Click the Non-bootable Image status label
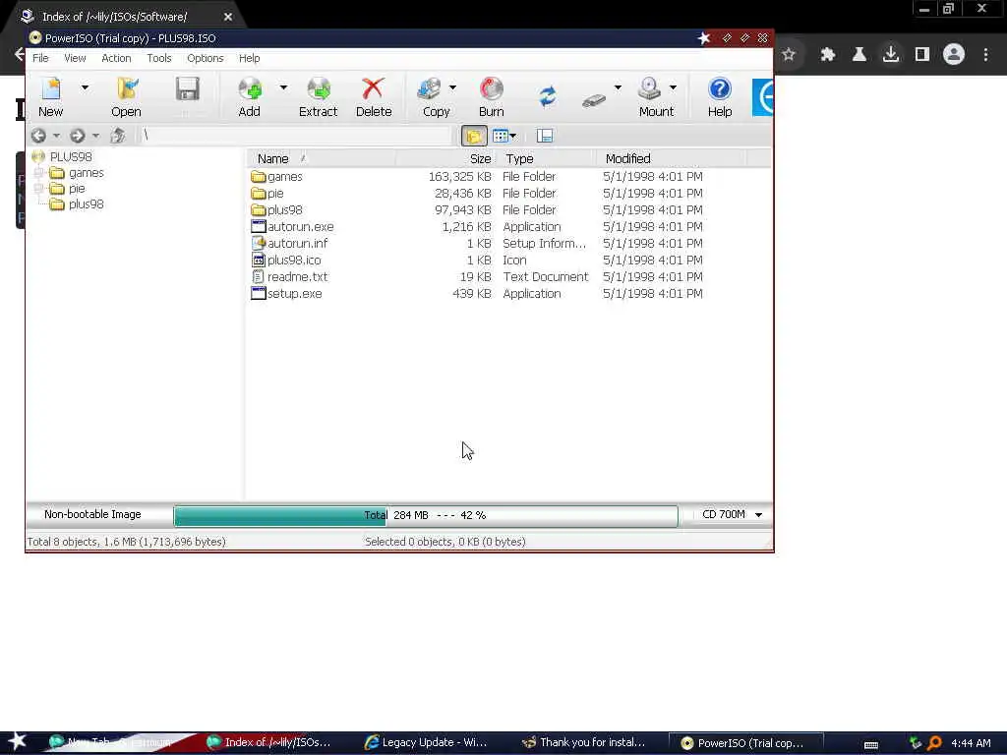This screenshot has width=1007, height=755. tap(92, 514)
